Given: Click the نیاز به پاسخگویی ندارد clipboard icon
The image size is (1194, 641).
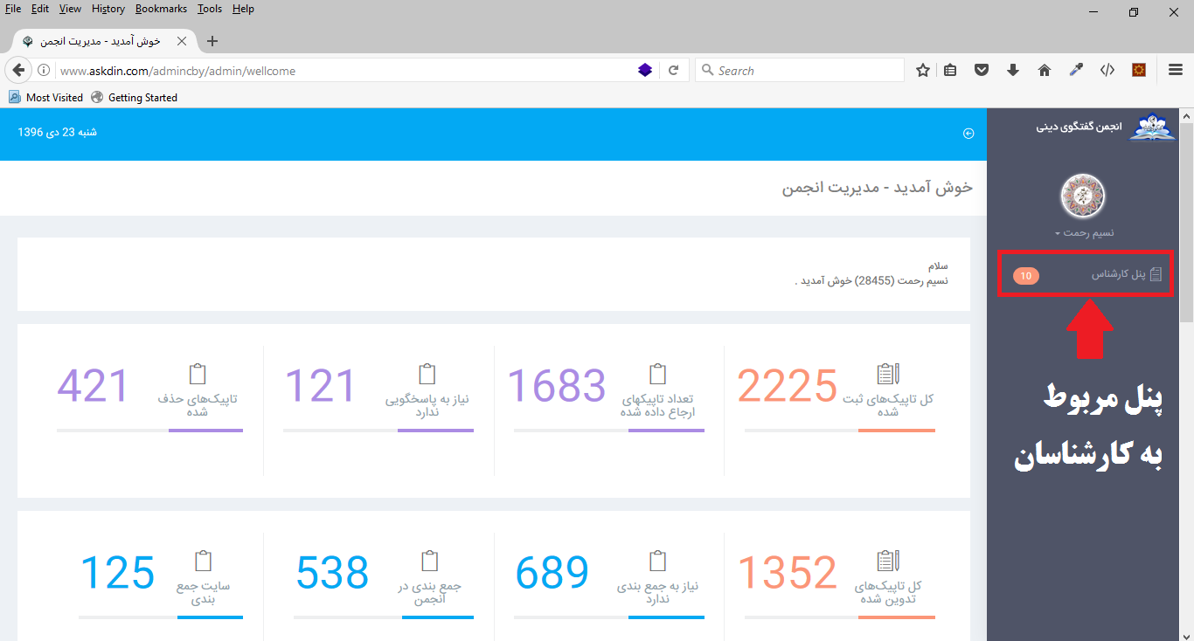Looking at the screenshot, I should (x=427, y=374).
